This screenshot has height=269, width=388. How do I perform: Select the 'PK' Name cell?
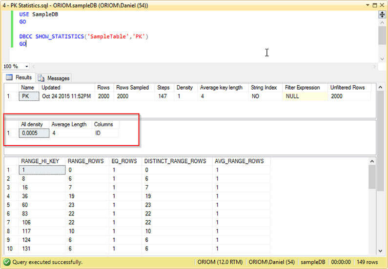(x=29, y=96)
